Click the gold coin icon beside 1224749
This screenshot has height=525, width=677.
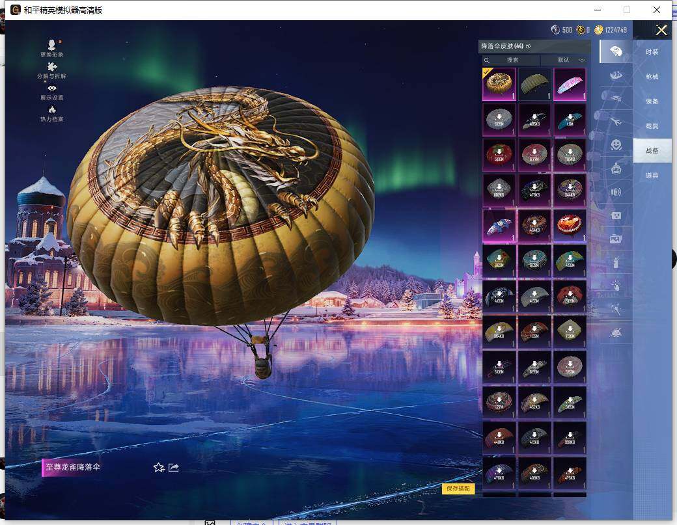(x=598, y=30)
